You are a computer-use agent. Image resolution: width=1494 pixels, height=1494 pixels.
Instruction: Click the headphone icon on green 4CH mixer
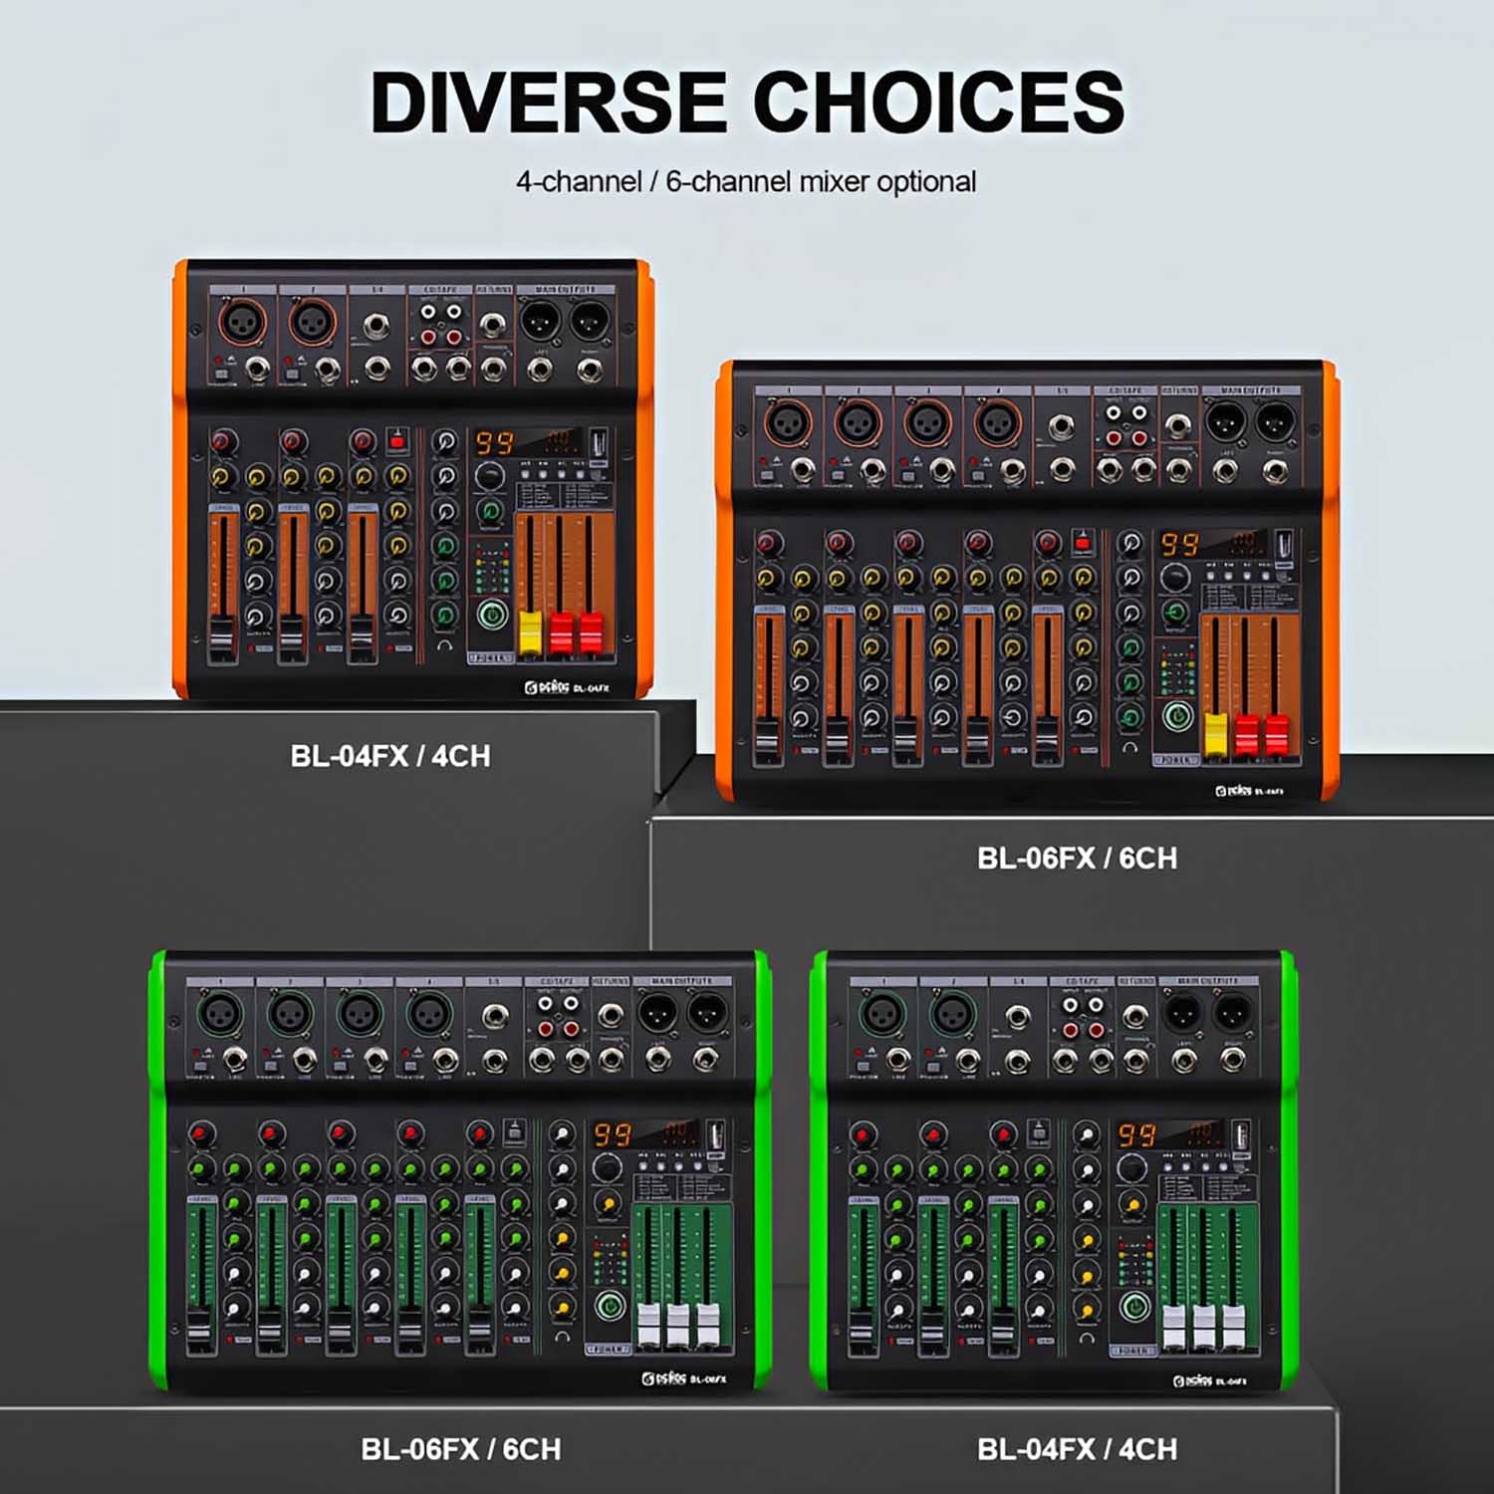[1087, 1337]
